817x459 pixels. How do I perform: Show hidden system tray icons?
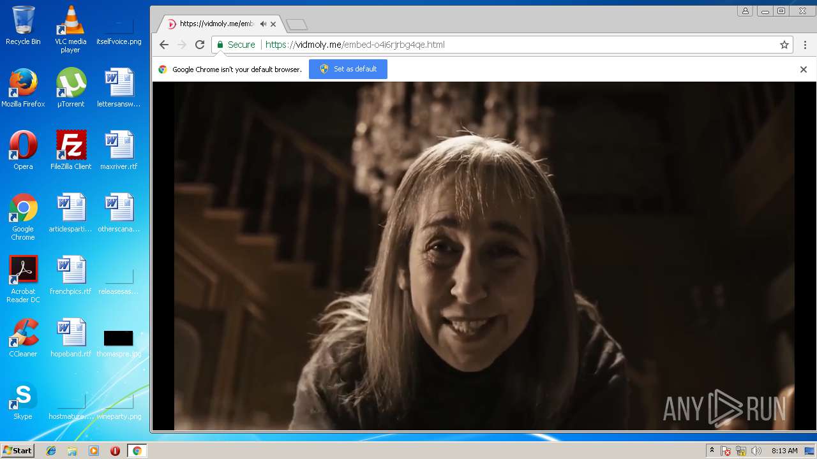[x=712, y=451]
